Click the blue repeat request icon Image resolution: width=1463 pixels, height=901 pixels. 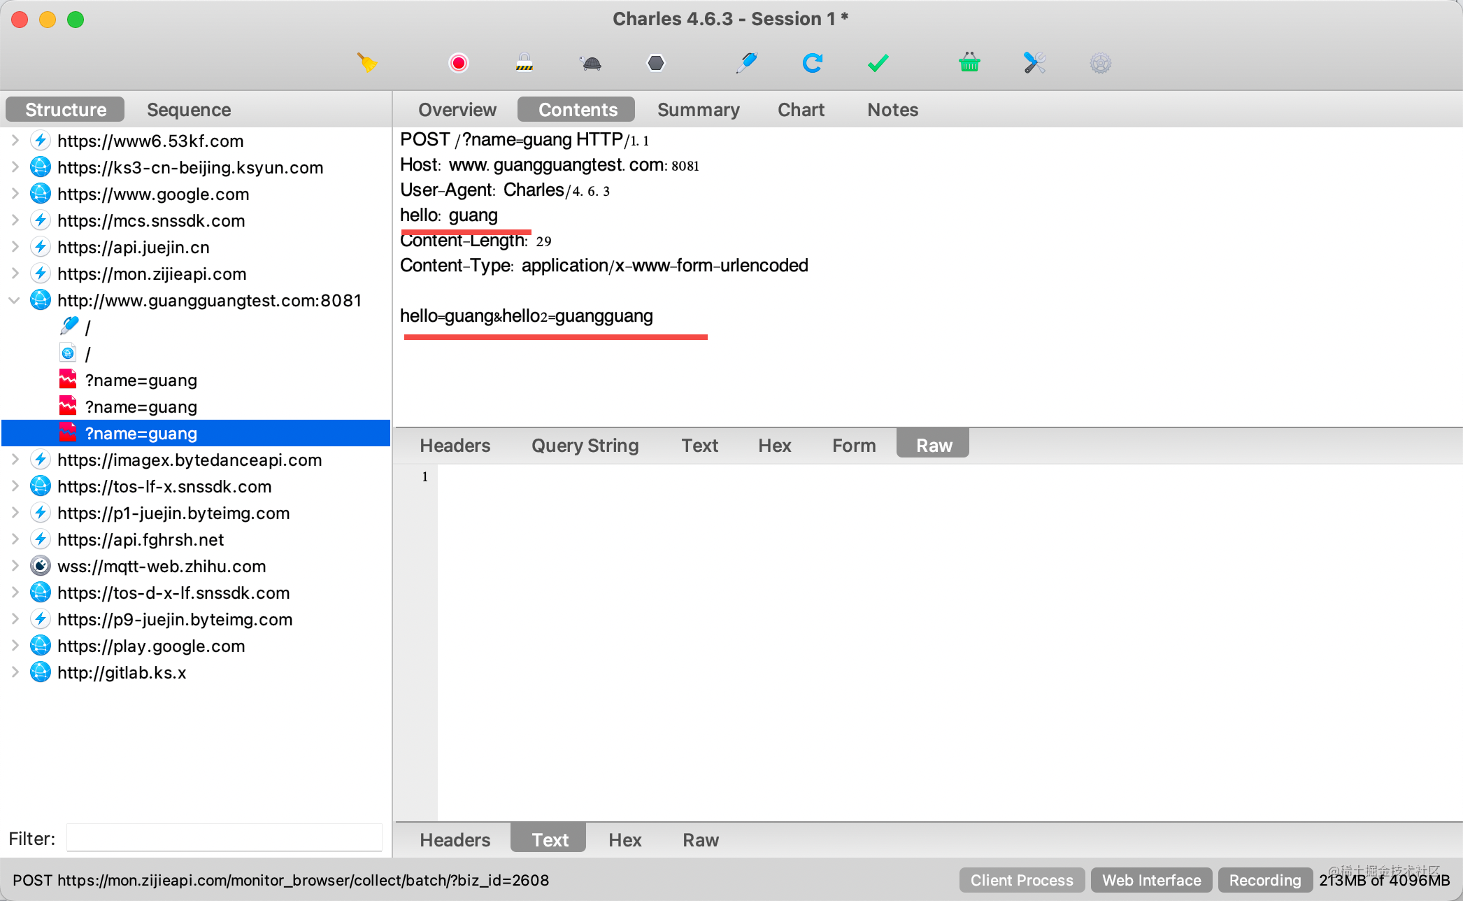[812, 63]
